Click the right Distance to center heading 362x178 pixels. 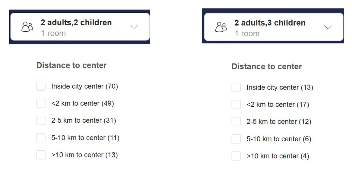pyautogui.click(x=267, y=67)
